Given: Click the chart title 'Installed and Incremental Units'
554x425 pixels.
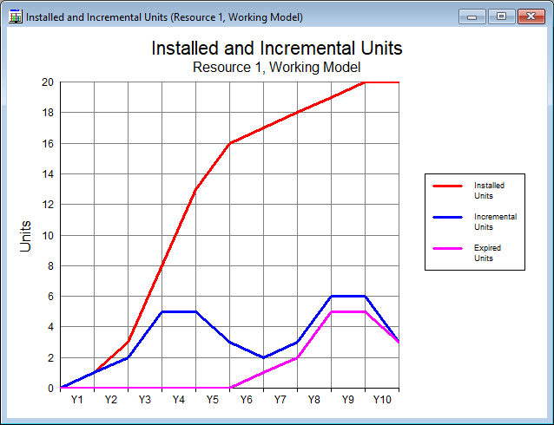Looking at the screenshot, I should pyautogui.click(x=277, y=48).
